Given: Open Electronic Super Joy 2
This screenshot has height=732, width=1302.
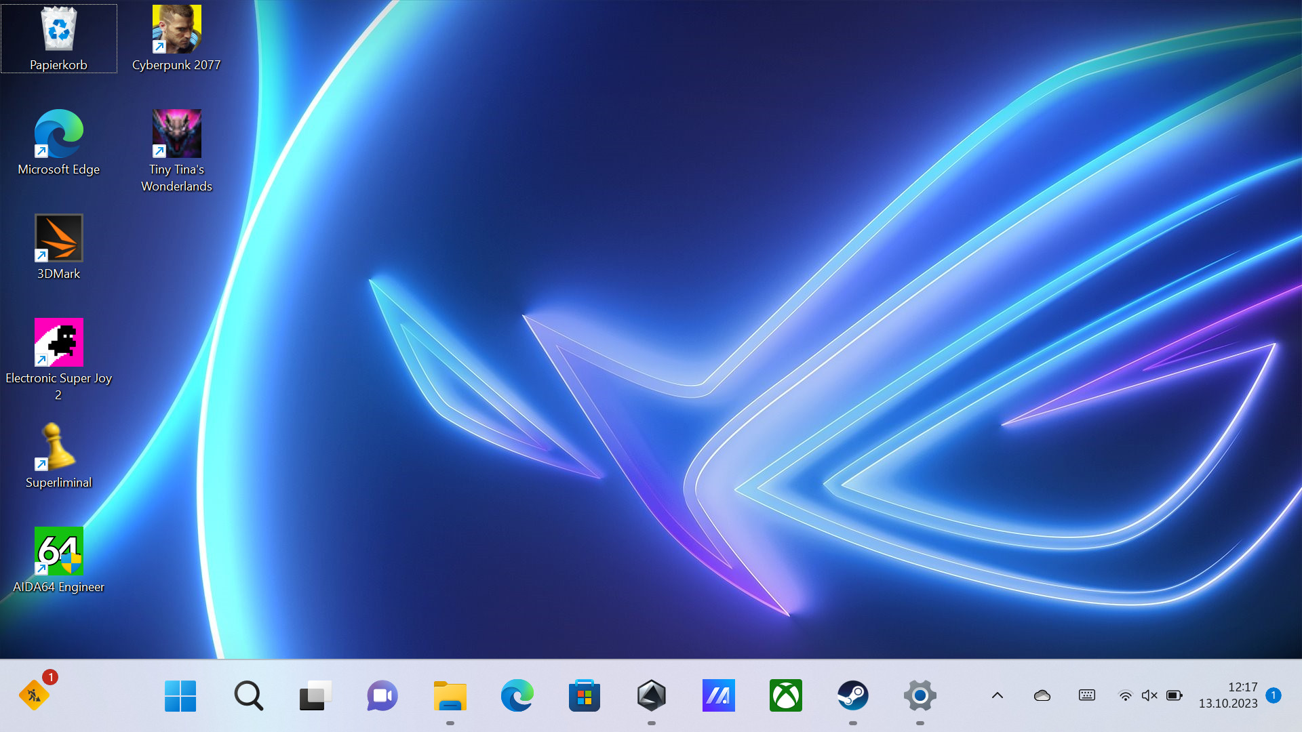Looking at the screenshot, I should pyautogui.click(x=58, y=342).
